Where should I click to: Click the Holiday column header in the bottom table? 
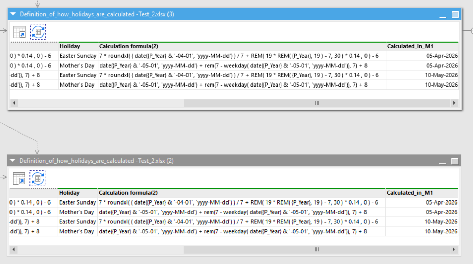[x=70, y=193]
